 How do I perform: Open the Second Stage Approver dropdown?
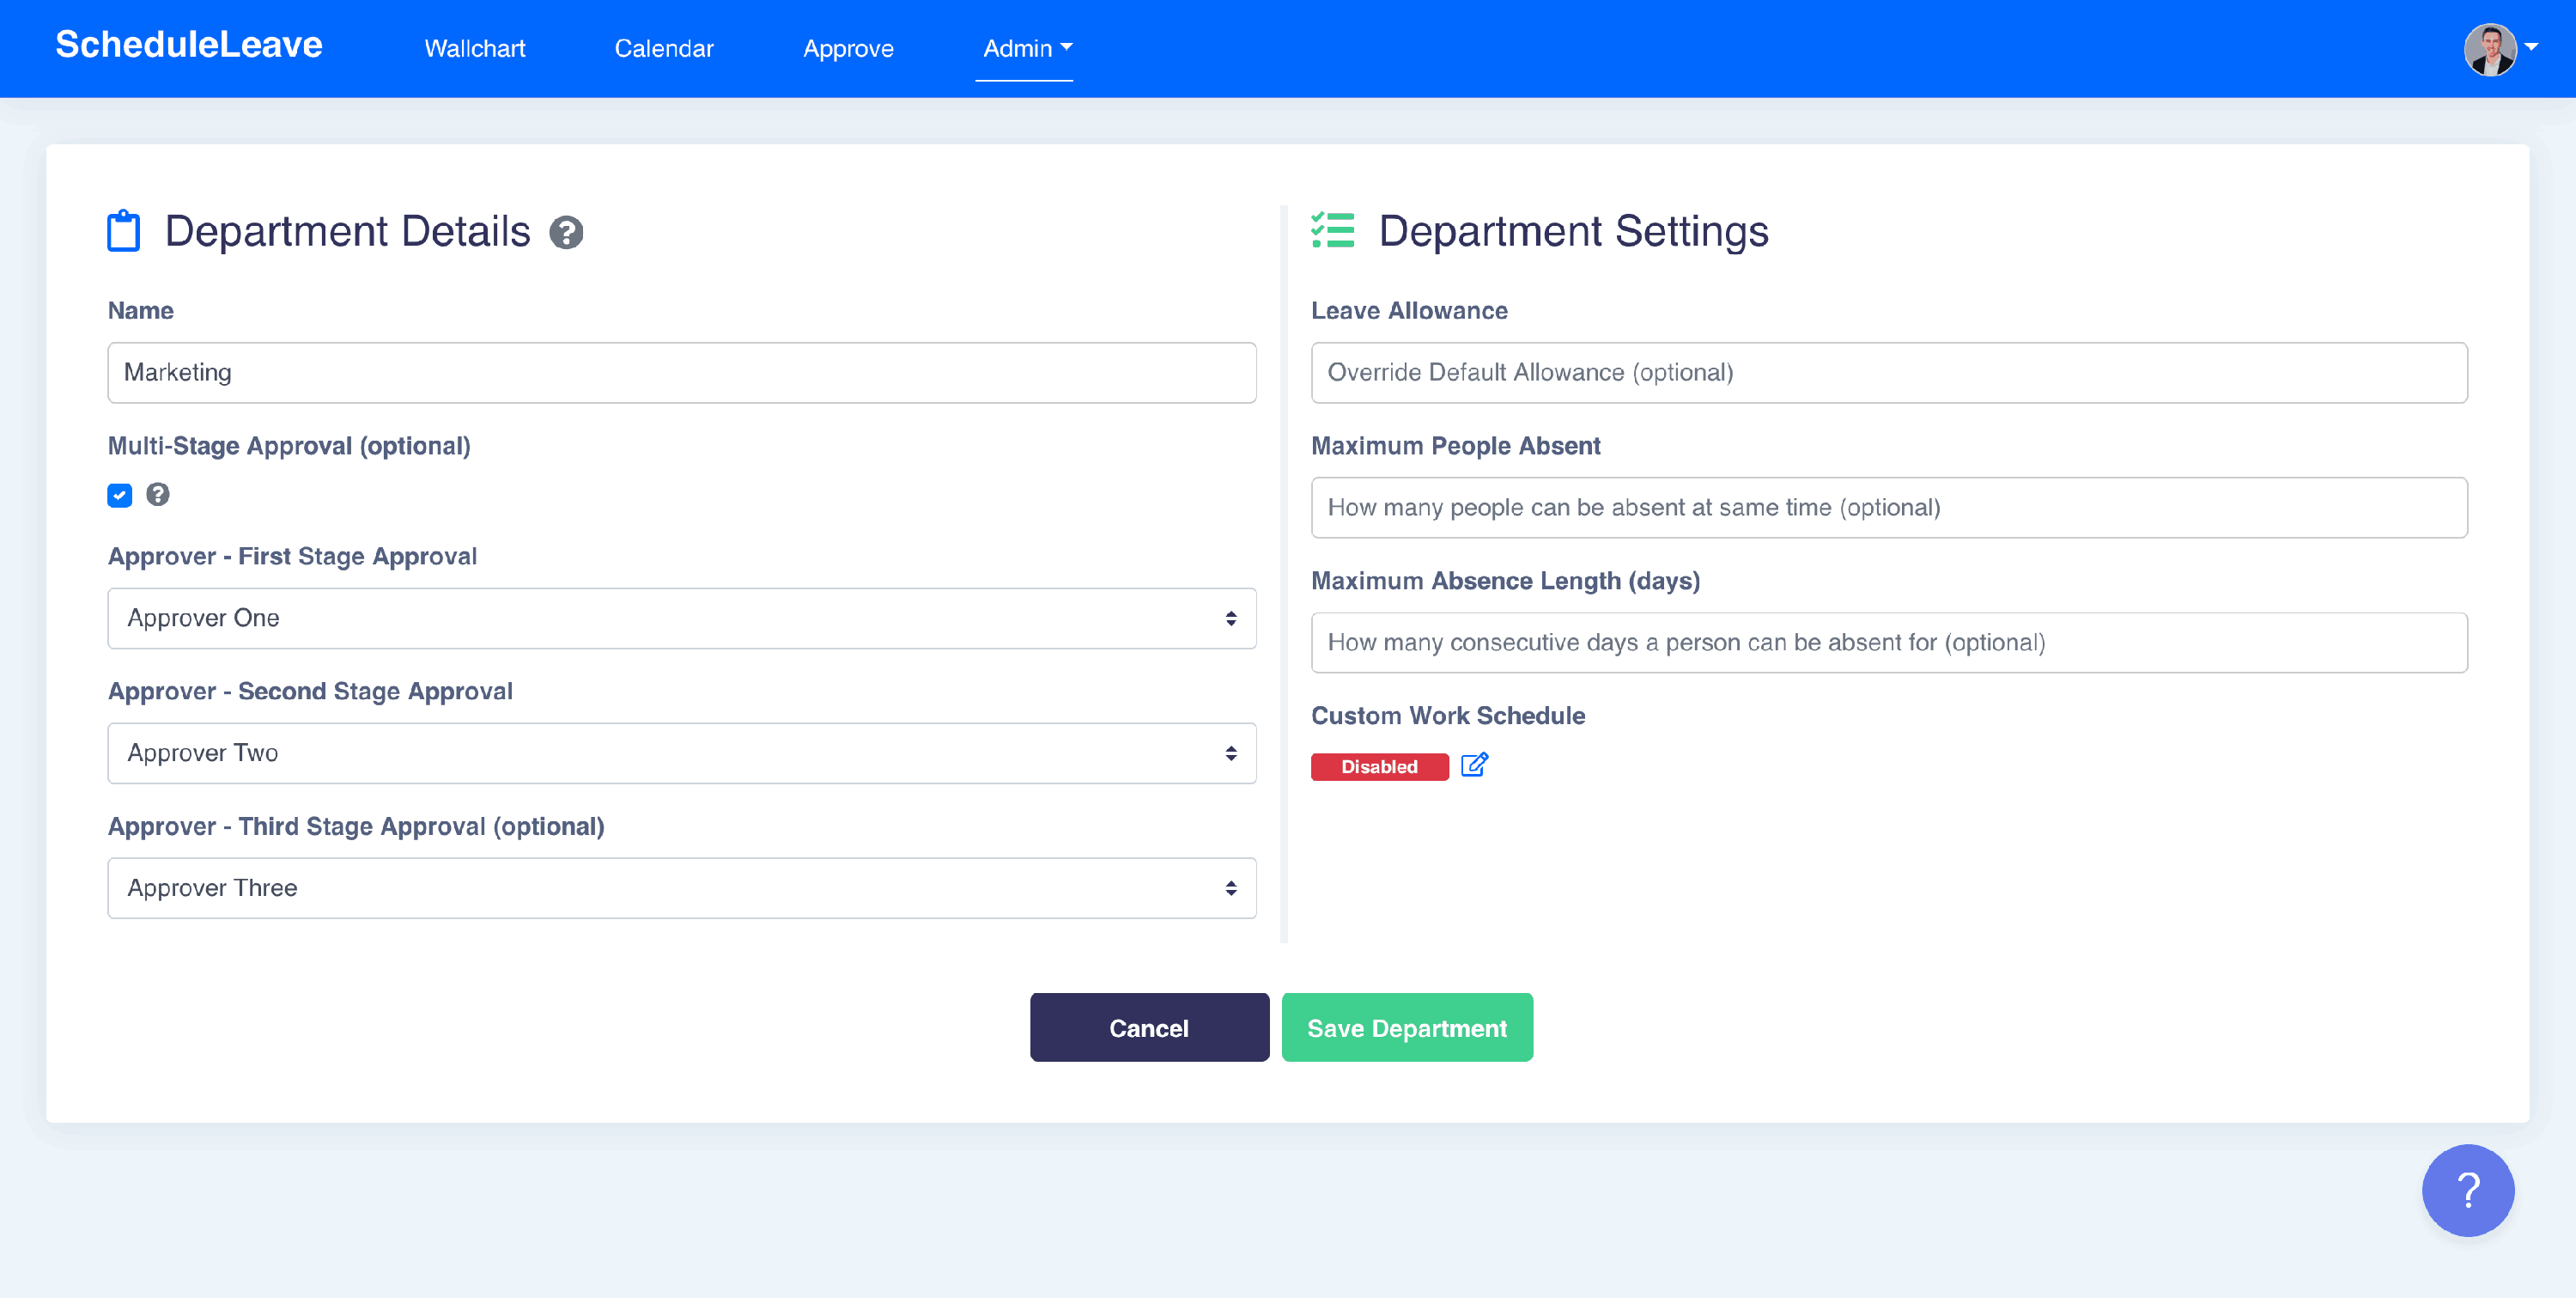click(x=681, y=753)
